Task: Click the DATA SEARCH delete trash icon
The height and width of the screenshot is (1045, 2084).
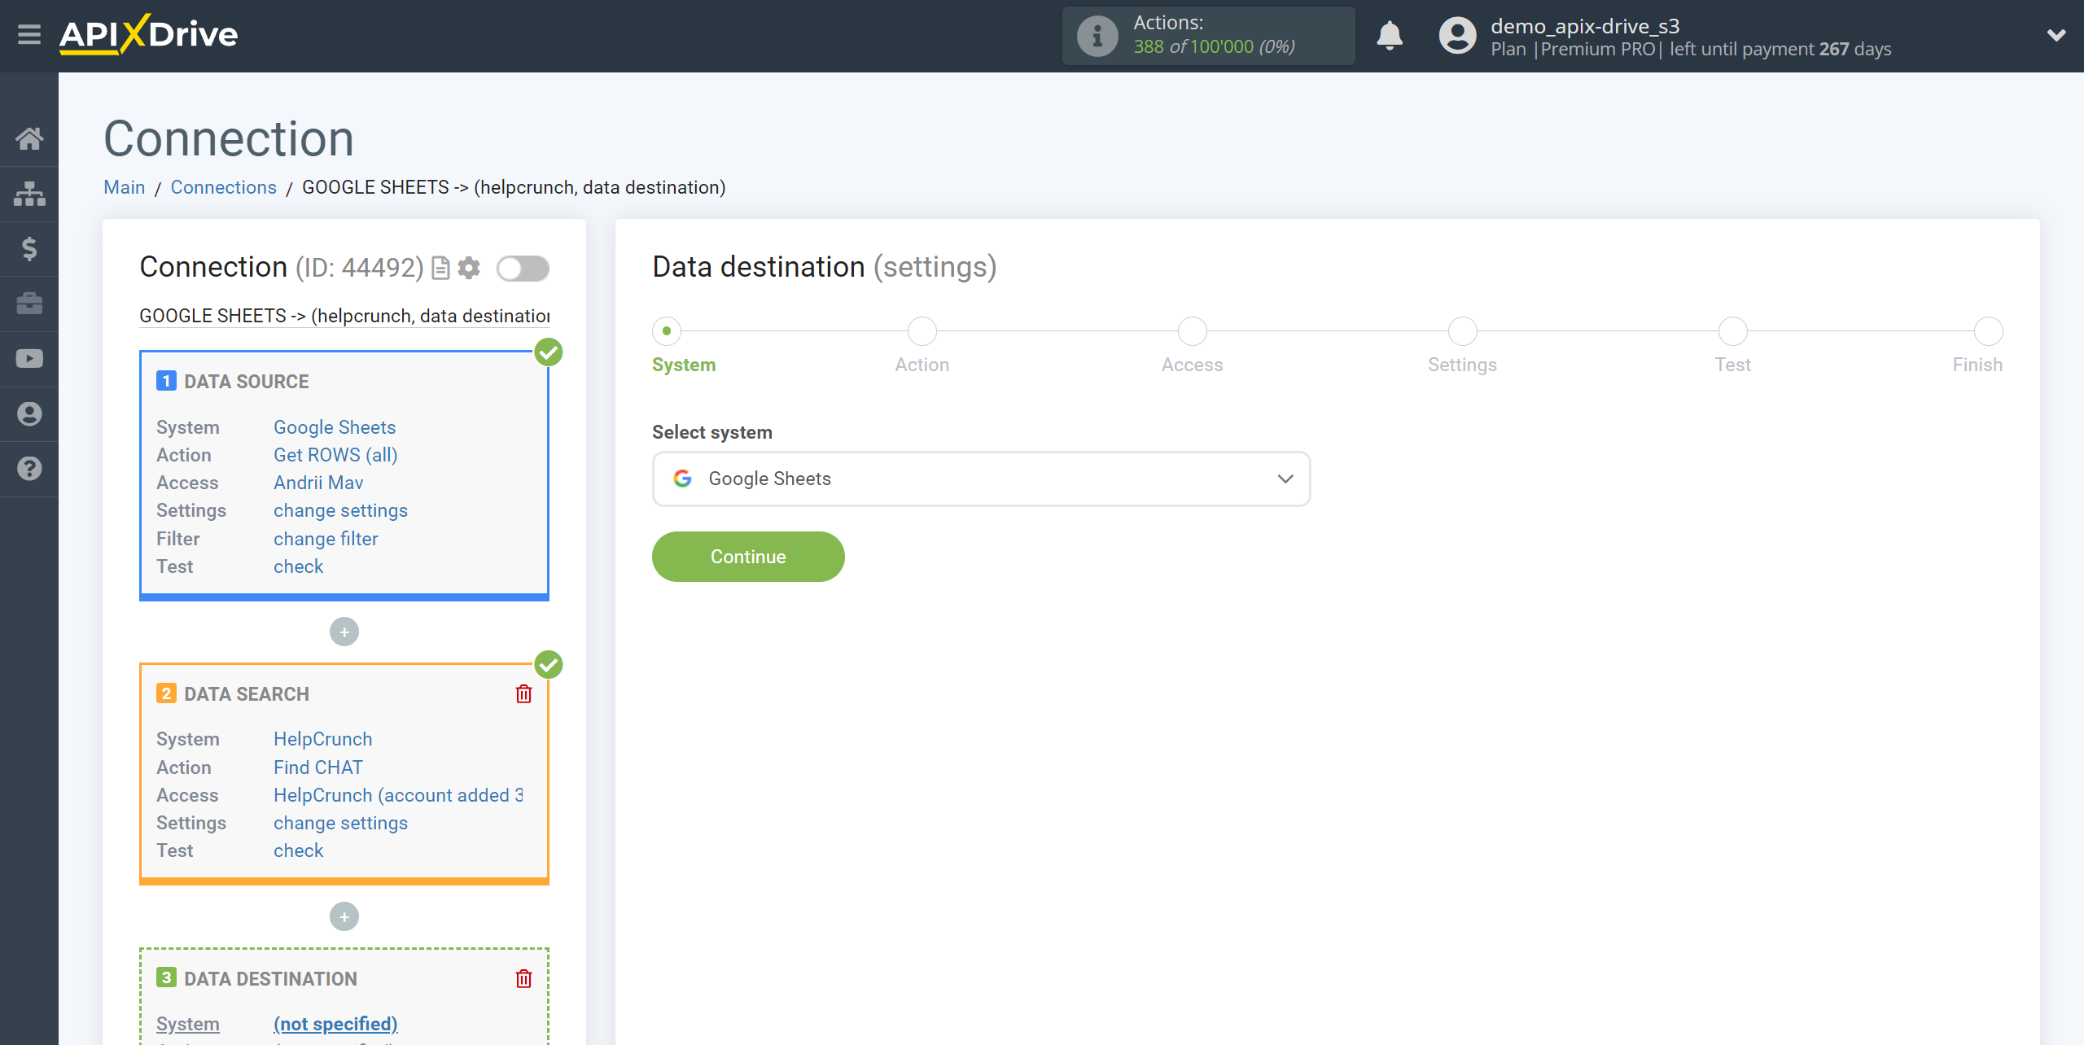Action: click(523, 693)
